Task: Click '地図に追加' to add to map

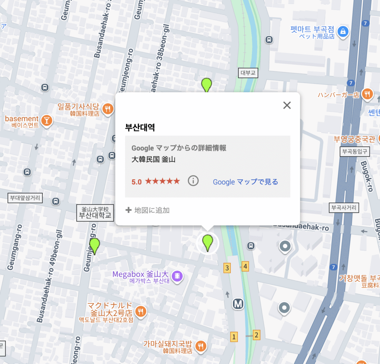Action: tap(148, 210)
